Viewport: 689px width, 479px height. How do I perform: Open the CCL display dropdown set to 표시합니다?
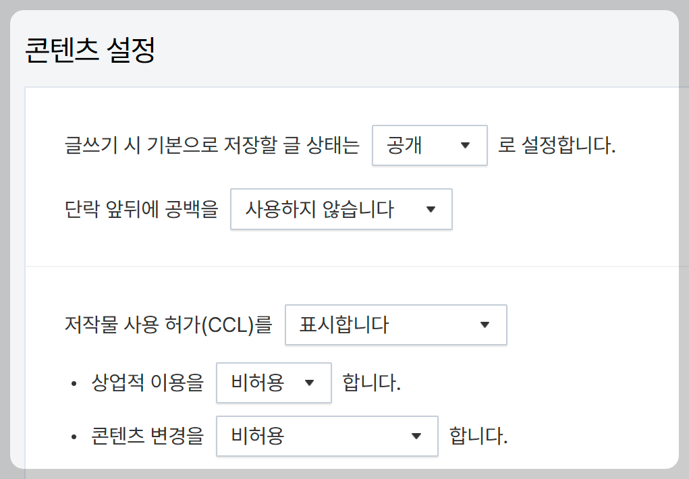pyautogui.click(x=395, y=325)
